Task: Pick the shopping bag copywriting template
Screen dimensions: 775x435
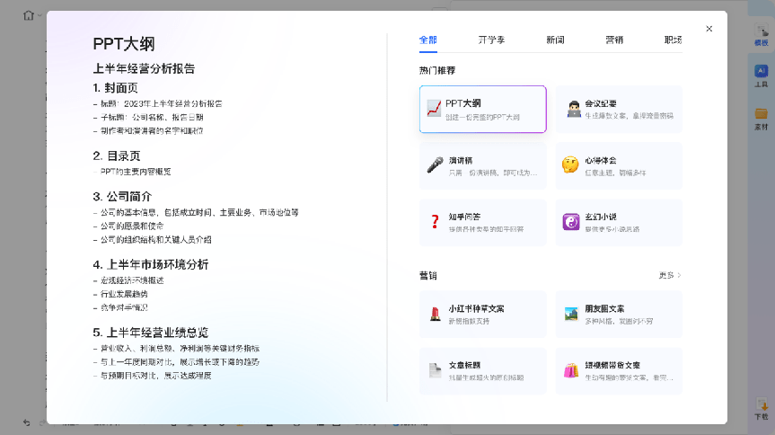Action: click(x=618, y=370)
